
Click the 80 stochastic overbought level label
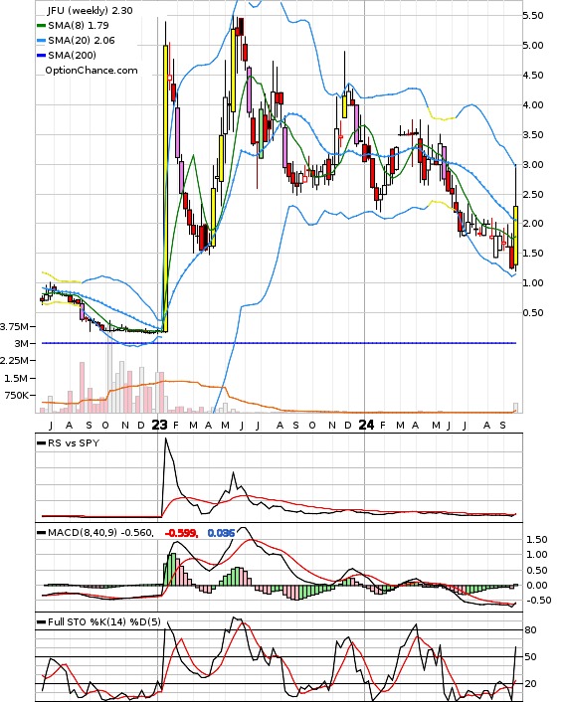(530, 630)
